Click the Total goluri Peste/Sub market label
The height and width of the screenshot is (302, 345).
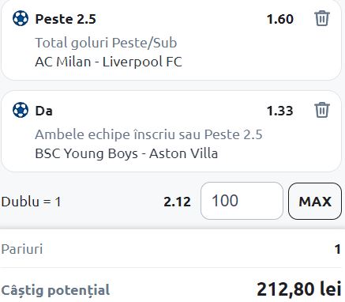coord(106,43)
